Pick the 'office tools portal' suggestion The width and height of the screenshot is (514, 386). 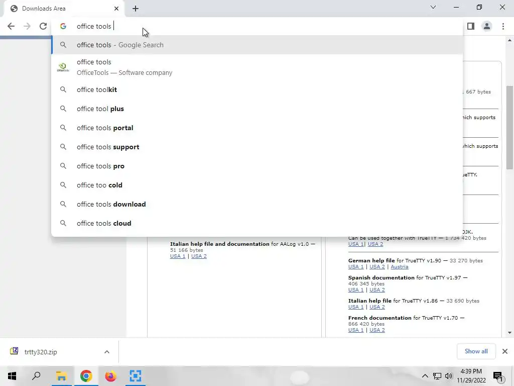(257, 128)
